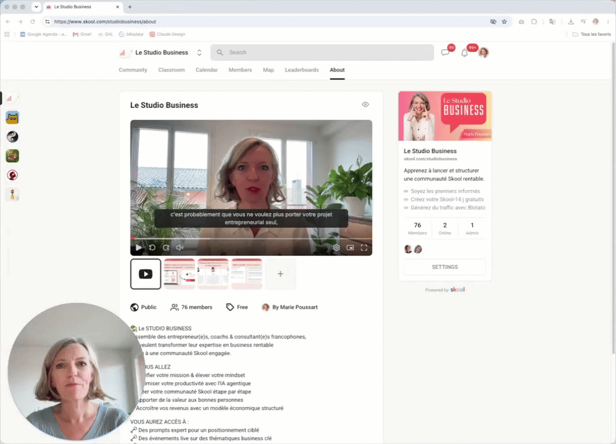Select Le Studio Business in the left group rail
This screenshot has width=616, height=444.
click(12, 99)
